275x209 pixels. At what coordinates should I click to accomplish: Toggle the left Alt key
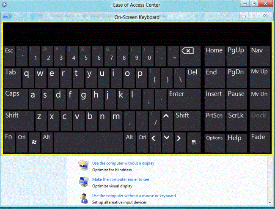[x=47, y=143]
